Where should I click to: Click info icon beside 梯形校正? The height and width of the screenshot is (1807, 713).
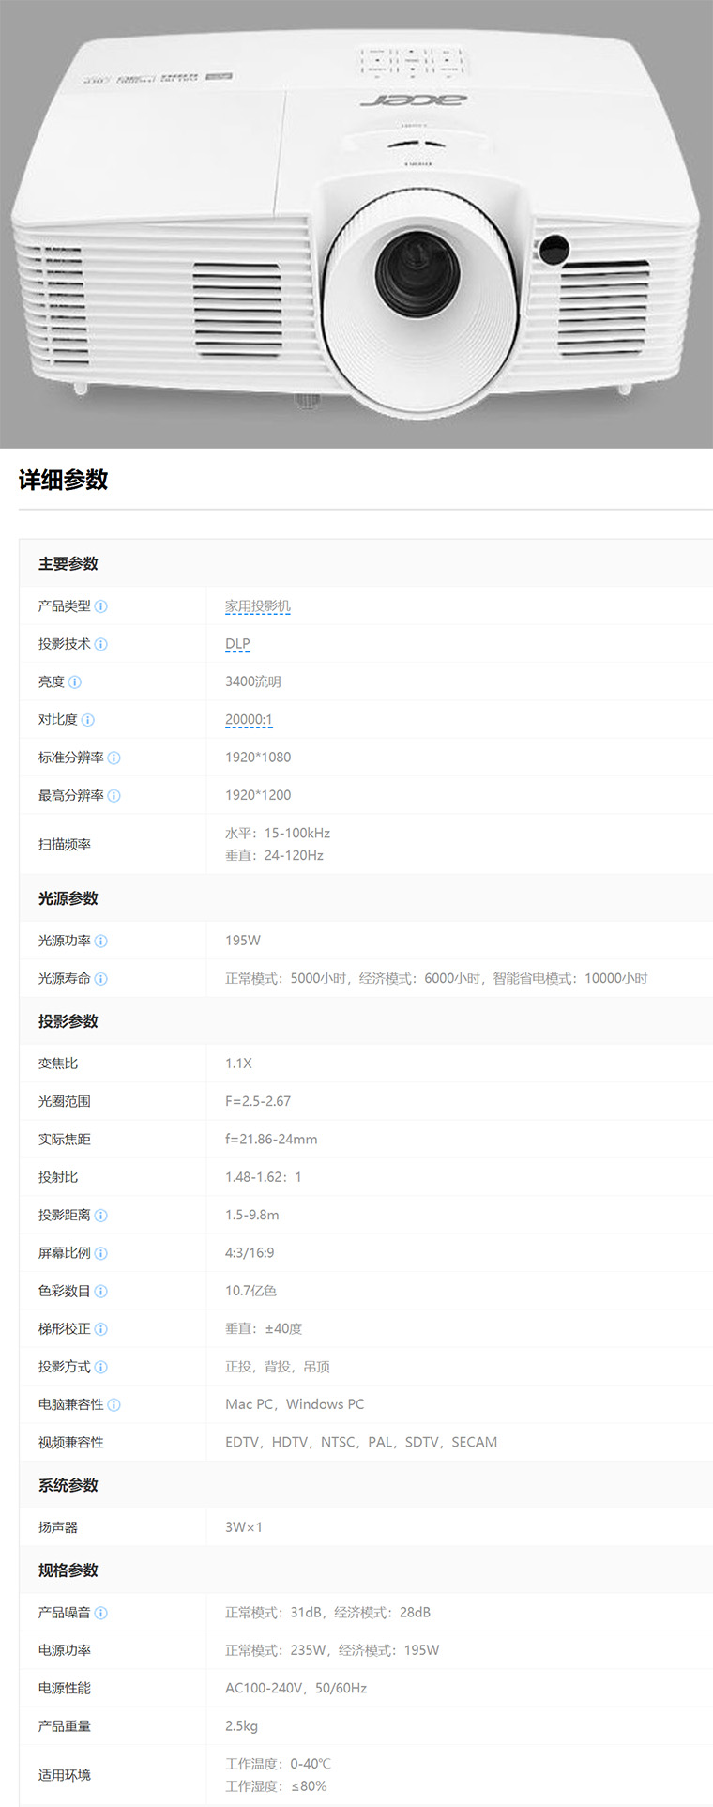pos(101,1329)
